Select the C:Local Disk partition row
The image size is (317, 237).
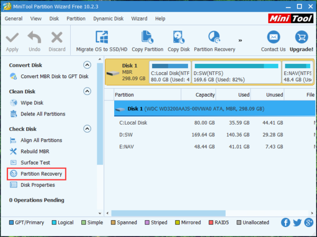[216, 122]
